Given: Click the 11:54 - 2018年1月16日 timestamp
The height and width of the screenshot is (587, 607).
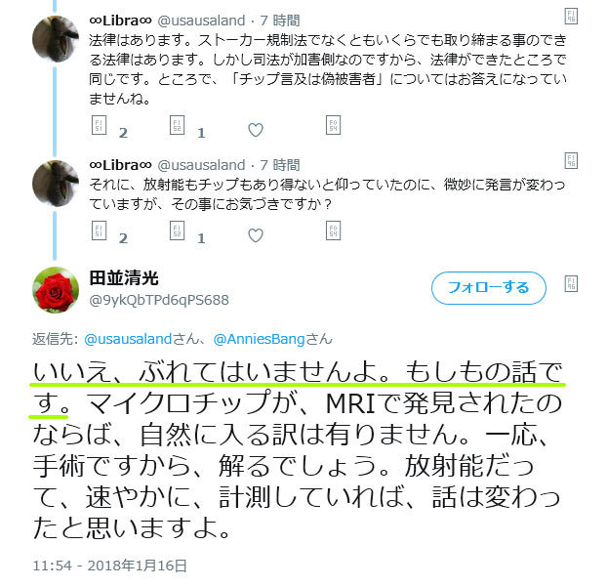Looking at the screenshot, I should [109, 566].
